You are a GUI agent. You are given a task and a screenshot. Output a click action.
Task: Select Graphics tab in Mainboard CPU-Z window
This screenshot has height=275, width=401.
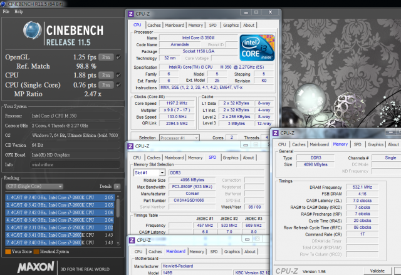pos(232,252)
